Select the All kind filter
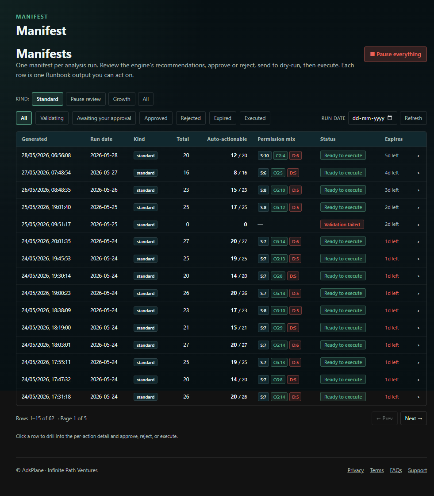This screenshot has width=434, height=496. (146, 99)
